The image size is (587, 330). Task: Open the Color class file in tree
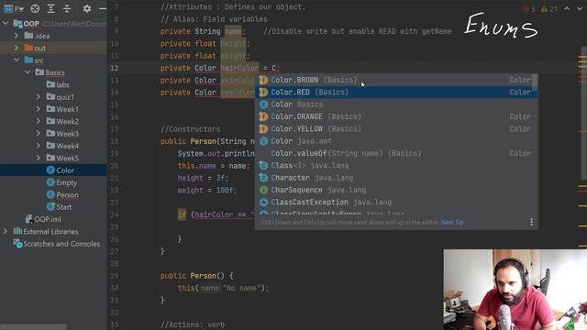tap(61, 170)
